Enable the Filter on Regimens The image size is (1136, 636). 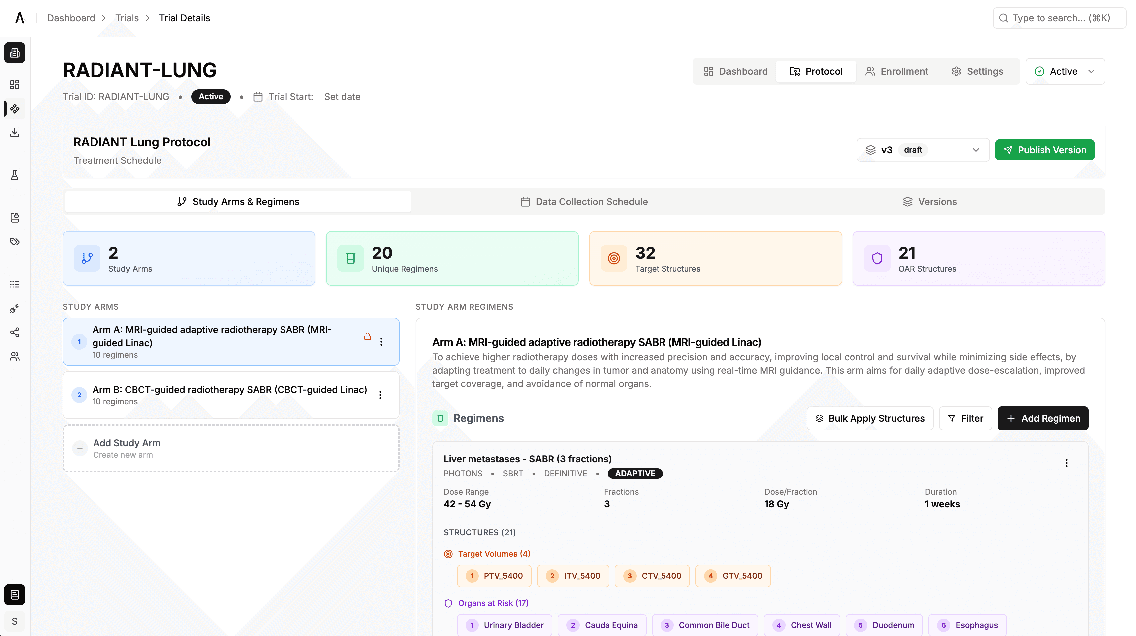point(965,418)
